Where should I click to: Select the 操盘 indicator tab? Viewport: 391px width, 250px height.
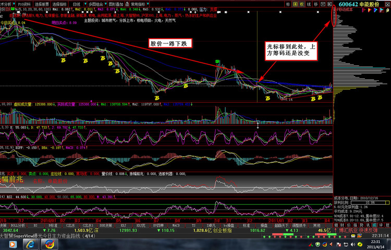[x=264, y=225]
